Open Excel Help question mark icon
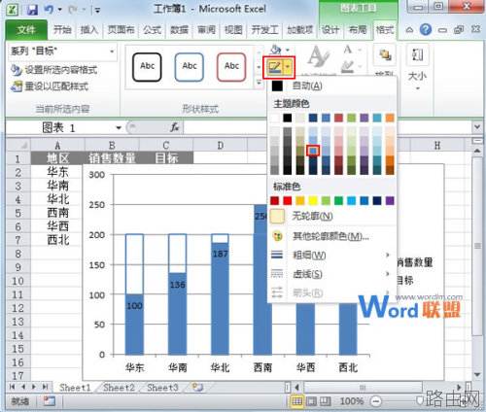The width and height of the screenshot is (486, 412). (x=426, y=30)
